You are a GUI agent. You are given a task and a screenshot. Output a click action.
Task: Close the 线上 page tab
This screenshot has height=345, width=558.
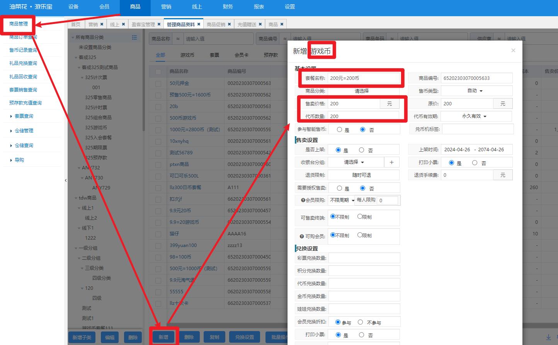pos(123,24)
